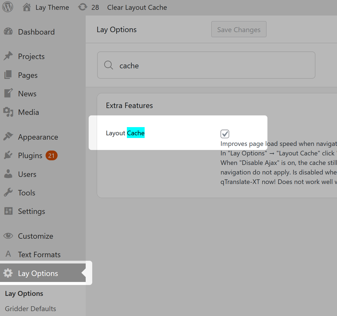Toggle the Layout Cache checkbox

[x=225, y=134]
